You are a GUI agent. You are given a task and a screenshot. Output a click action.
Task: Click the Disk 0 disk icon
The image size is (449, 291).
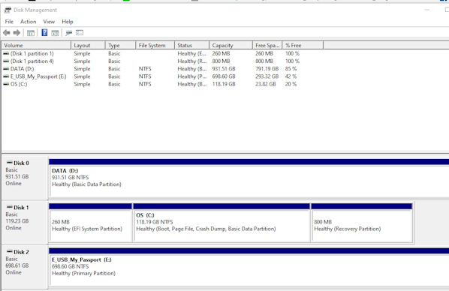(10, 163)
